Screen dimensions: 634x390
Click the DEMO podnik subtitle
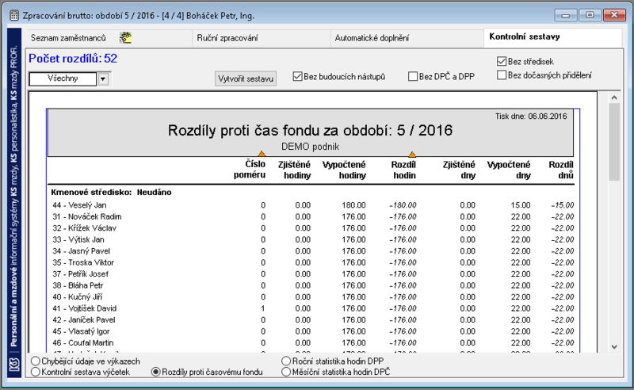pyautogui.click(x=310, y=147)
